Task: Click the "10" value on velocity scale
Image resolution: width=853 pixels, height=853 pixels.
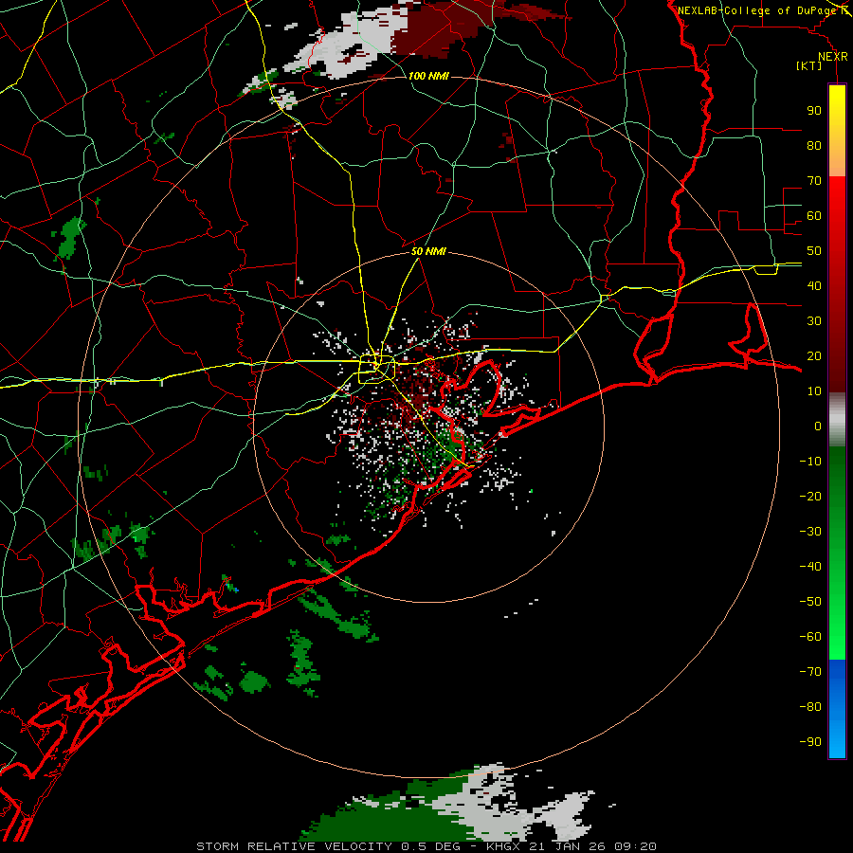Action: click(x=814, y=391)
